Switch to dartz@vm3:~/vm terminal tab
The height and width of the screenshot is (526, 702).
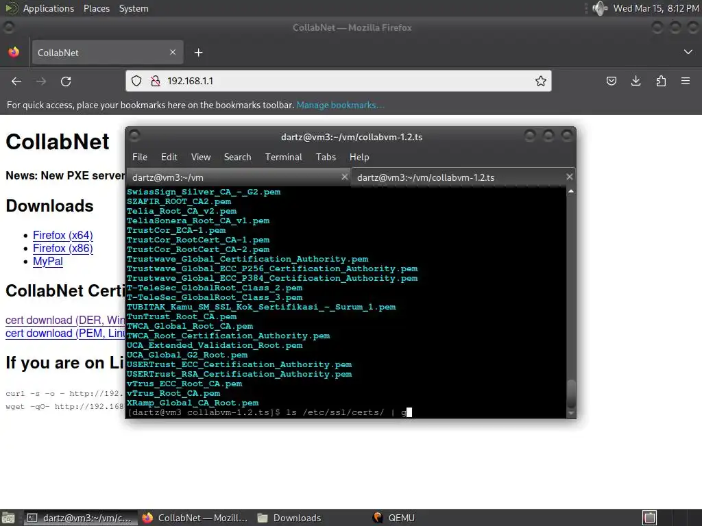point(238,177)
